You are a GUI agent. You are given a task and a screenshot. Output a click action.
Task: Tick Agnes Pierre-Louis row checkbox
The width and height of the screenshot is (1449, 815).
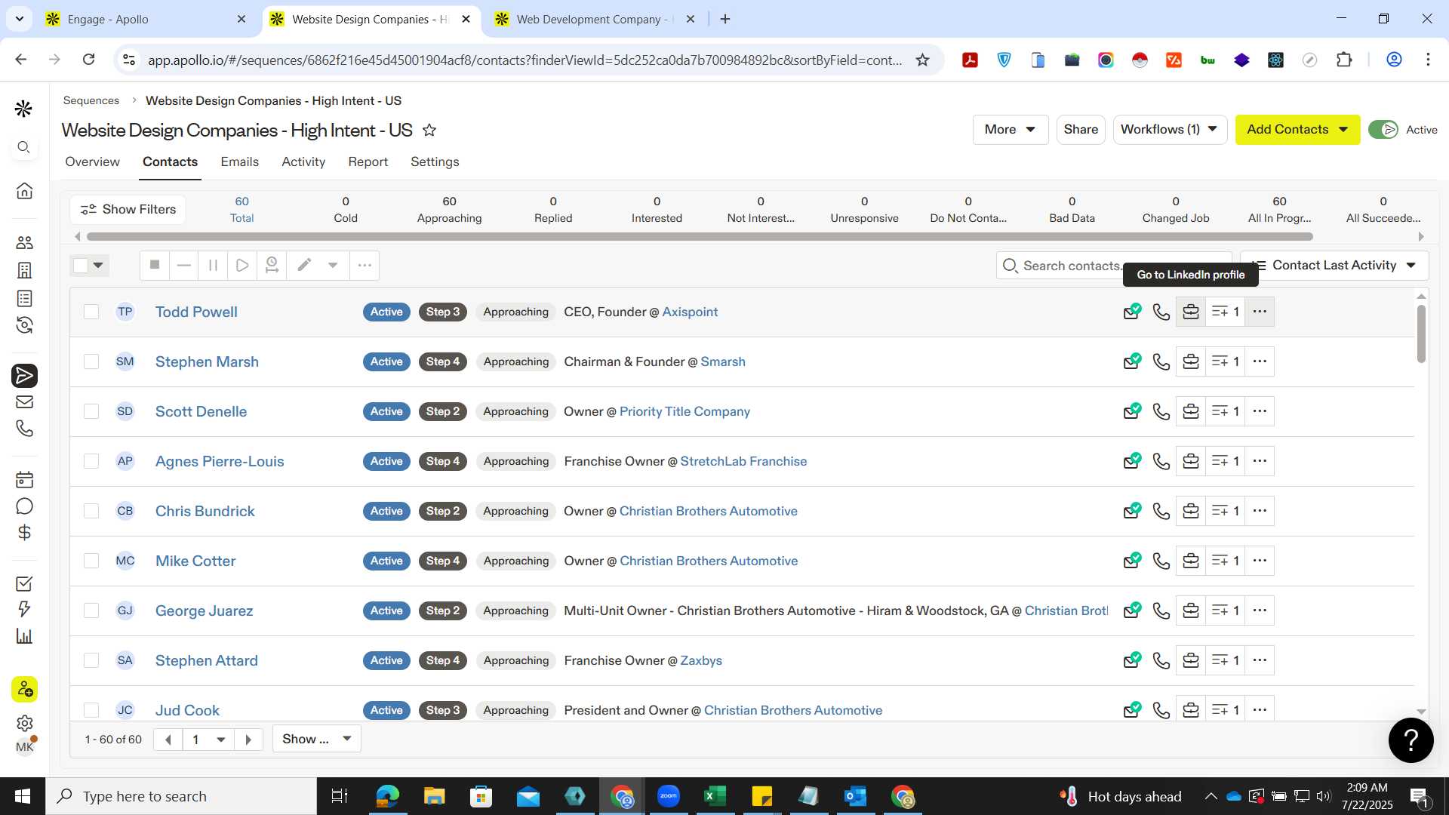[x=91, y=461]
